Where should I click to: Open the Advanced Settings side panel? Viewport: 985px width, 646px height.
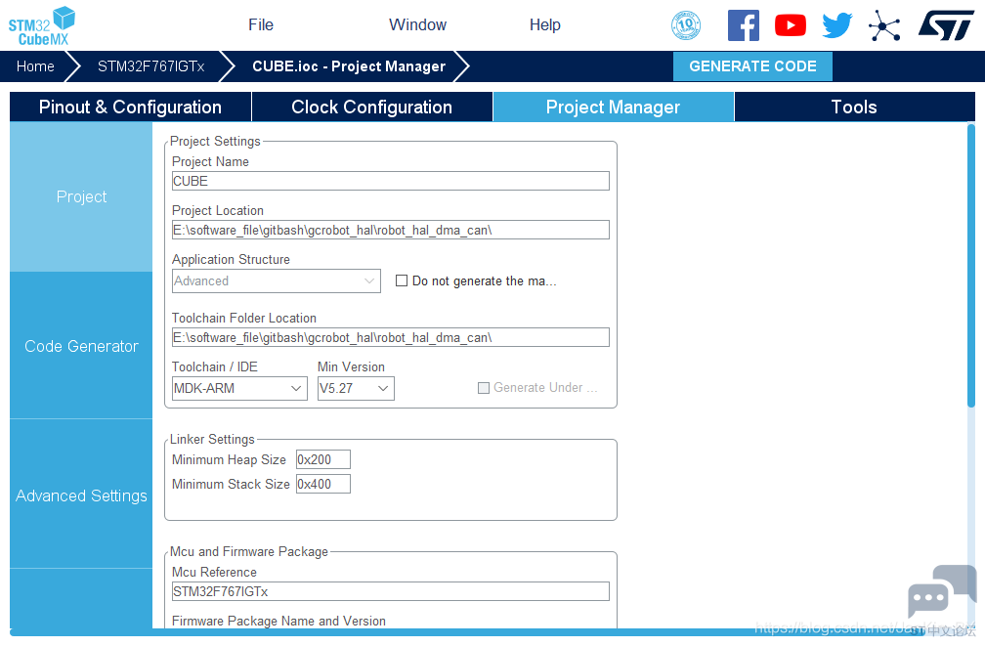pyautogui.click(x=81, y=495)
